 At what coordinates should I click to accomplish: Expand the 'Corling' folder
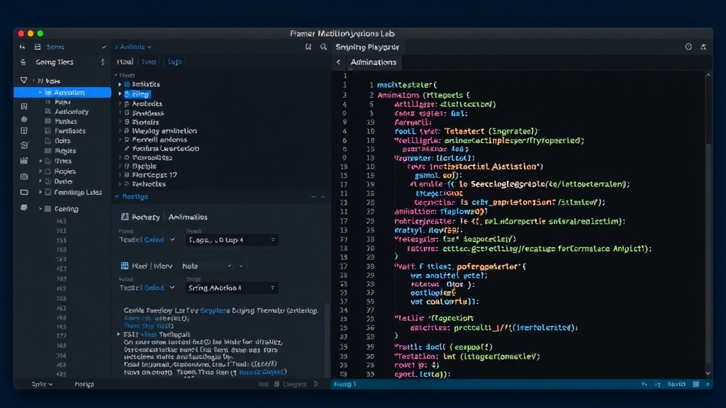pos(40,209)
